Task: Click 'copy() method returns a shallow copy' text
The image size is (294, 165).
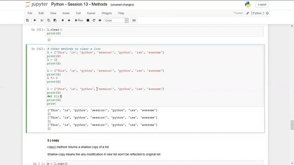Action: (x=78, y=147)
